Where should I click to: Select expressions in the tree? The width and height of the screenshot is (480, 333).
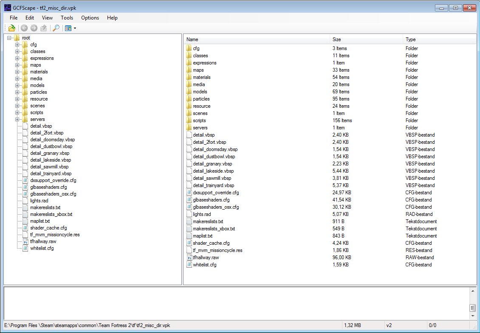tap(42, 58)
